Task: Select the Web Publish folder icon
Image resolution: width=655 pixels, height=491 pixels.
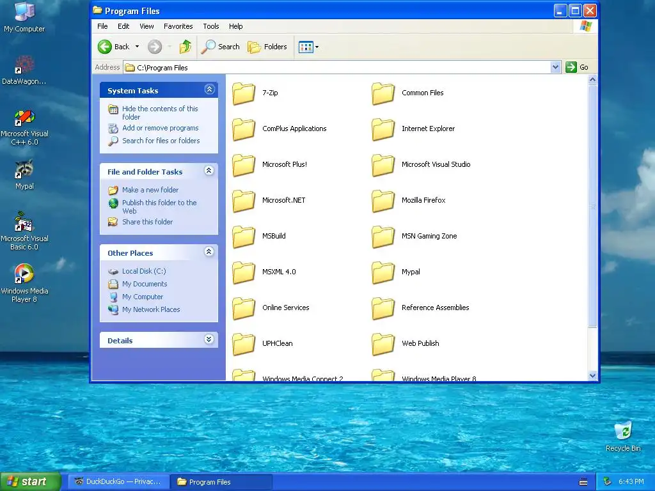Action: tap(383, 343)
